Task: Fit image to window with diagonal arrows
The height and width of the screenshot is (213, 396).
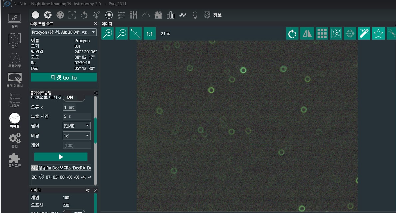Action: pos(136,33)
